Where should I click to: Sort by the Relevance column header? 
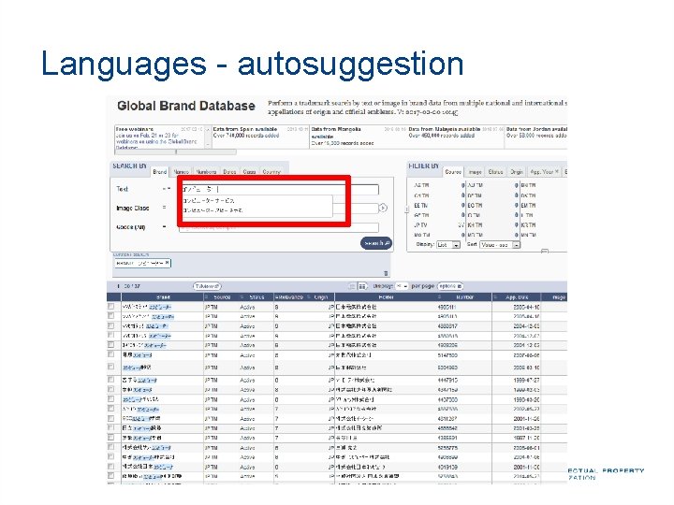[289, 297]
